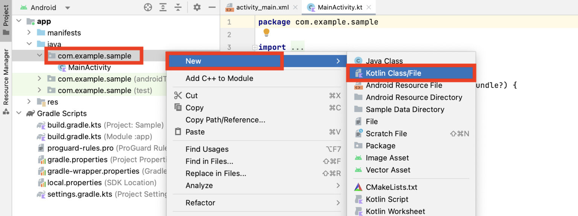
Task: Open the Project panel settings gear
Action: [x=197, y=7]
